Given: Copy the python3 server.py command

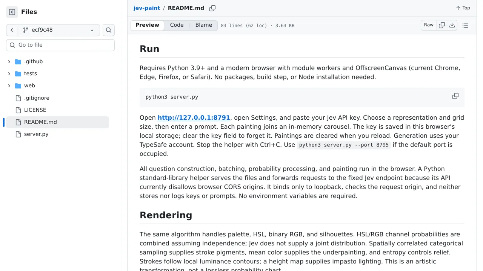Looking at the screenshot, I should pos(455,96).
